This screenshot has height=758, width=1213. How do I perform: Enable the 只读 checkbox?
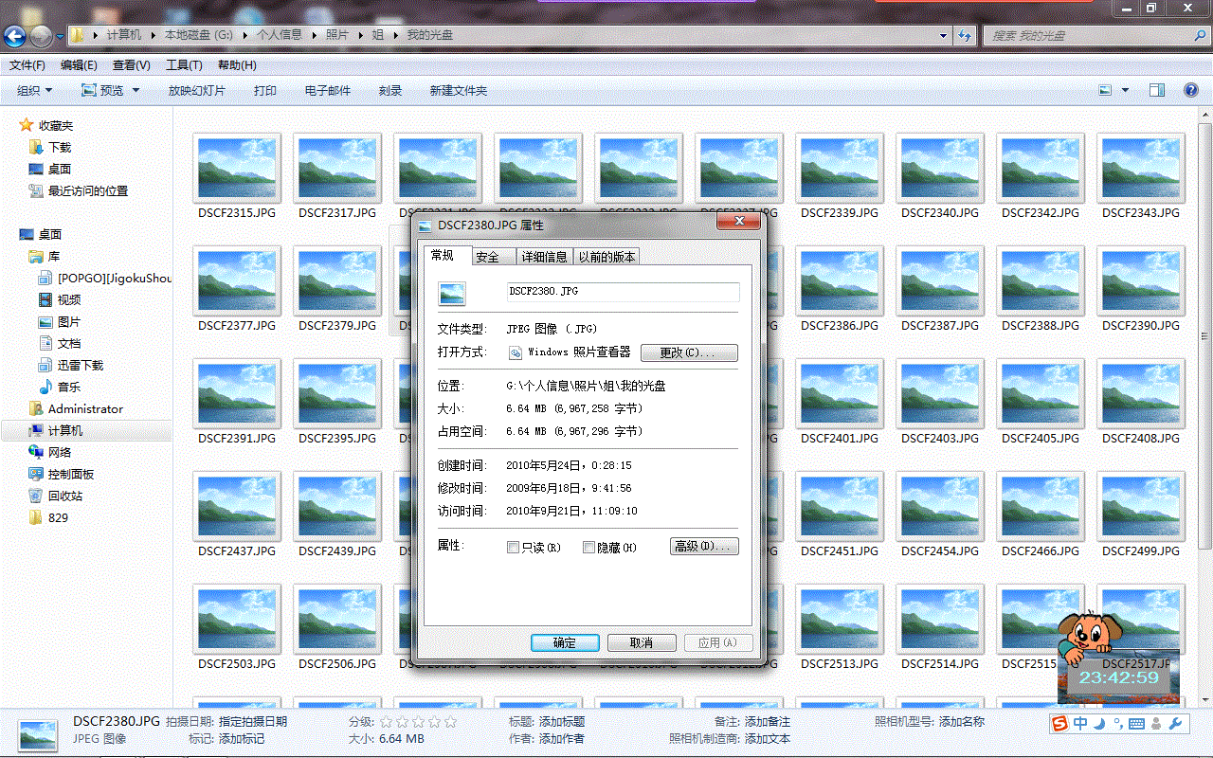click(514, 547)
